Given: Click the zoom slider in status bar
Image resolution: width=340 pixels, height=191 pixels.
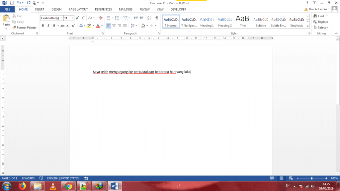Looking at the screenshot, I should [x=312, y=178].
